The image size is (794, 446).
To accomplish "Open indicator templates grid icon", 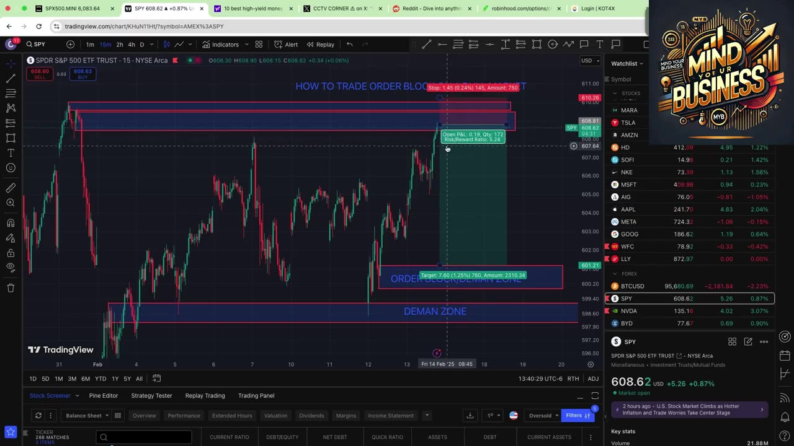I will (259, 45).
